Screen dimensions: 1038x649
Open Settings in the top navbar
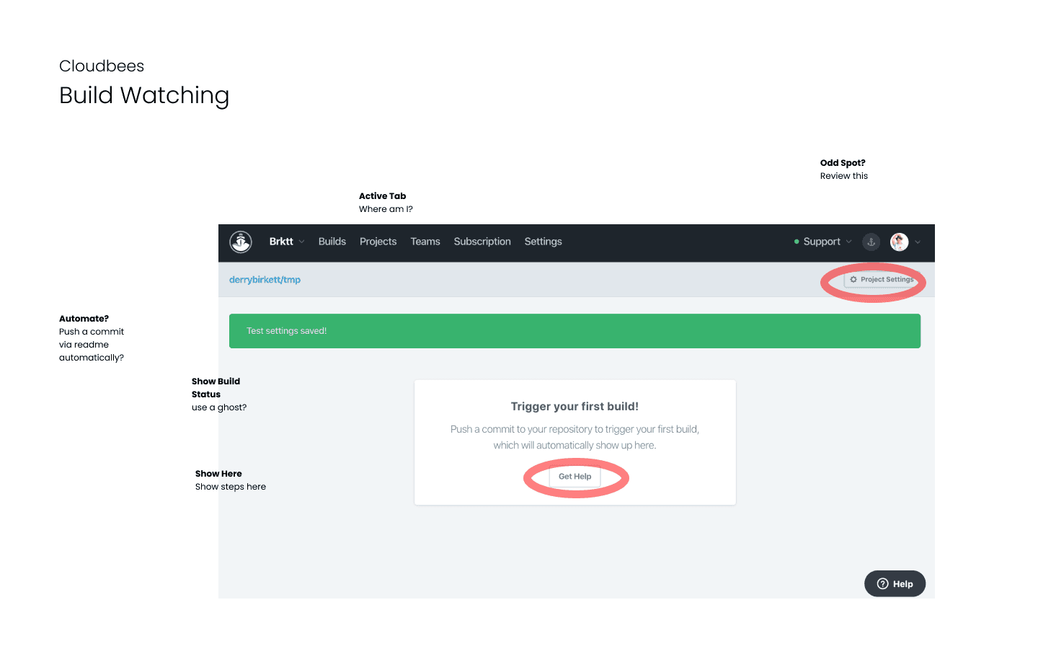click(x=543, y=242)
